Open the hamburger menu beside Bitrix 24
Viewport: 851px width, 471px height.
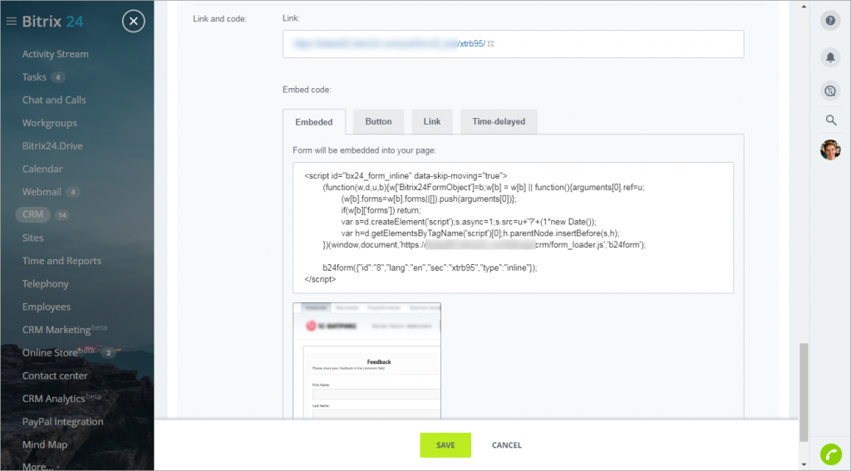[11, 22]
